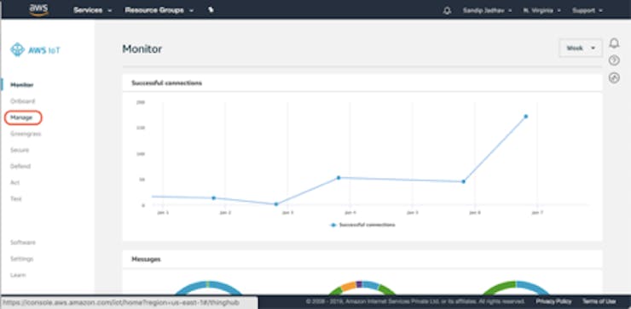Image resolution: width=631 pixels, height=309 pixels.
Task: Click the AWS logo in the header
Action: 39,9
